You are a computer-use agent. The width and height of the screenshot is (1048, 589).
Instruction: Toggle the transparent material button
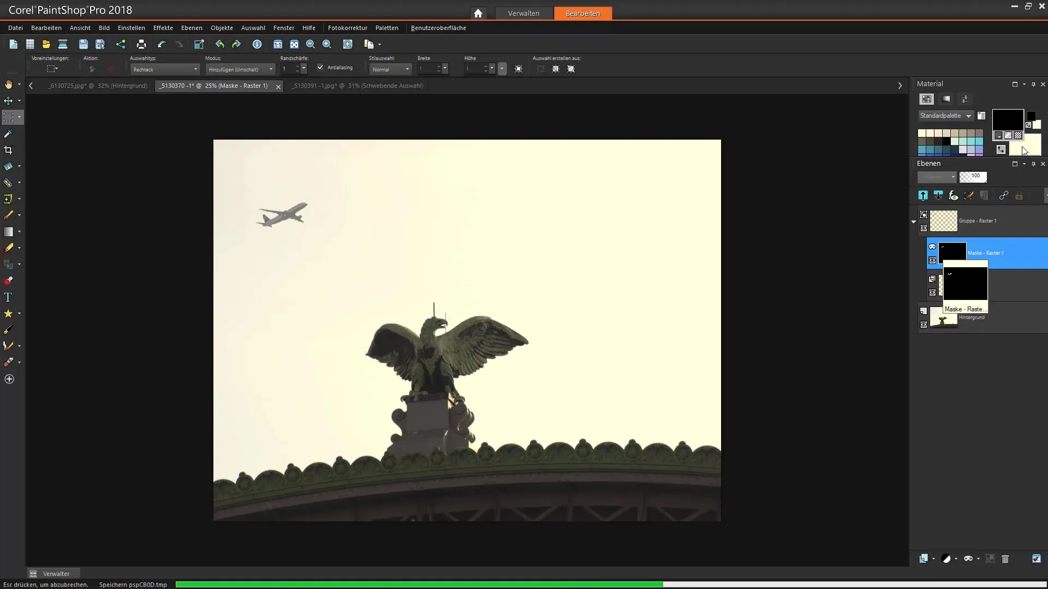tap(1018, 135)
